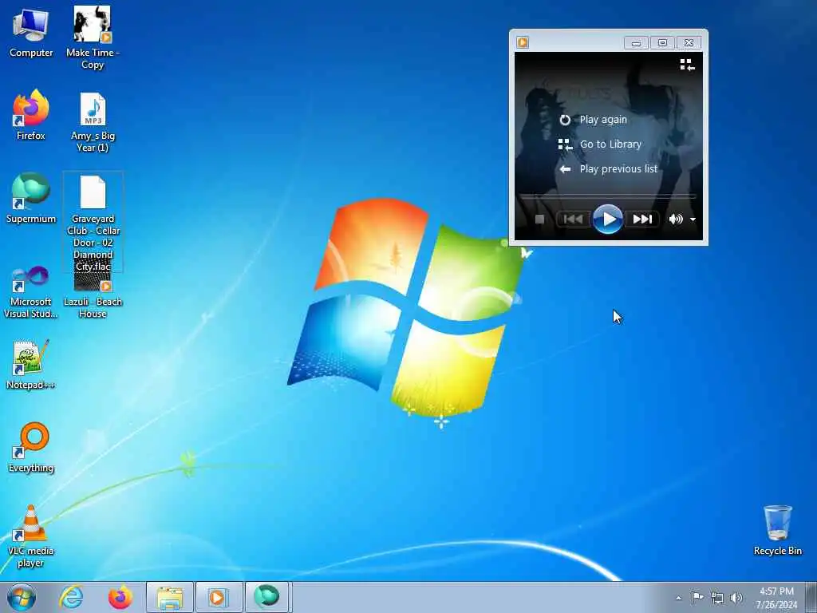Screen dimensions: 817x613
Task: Click the Windows Media Player title bar icon
Action: pyautogui.click(x=523, y=42)
